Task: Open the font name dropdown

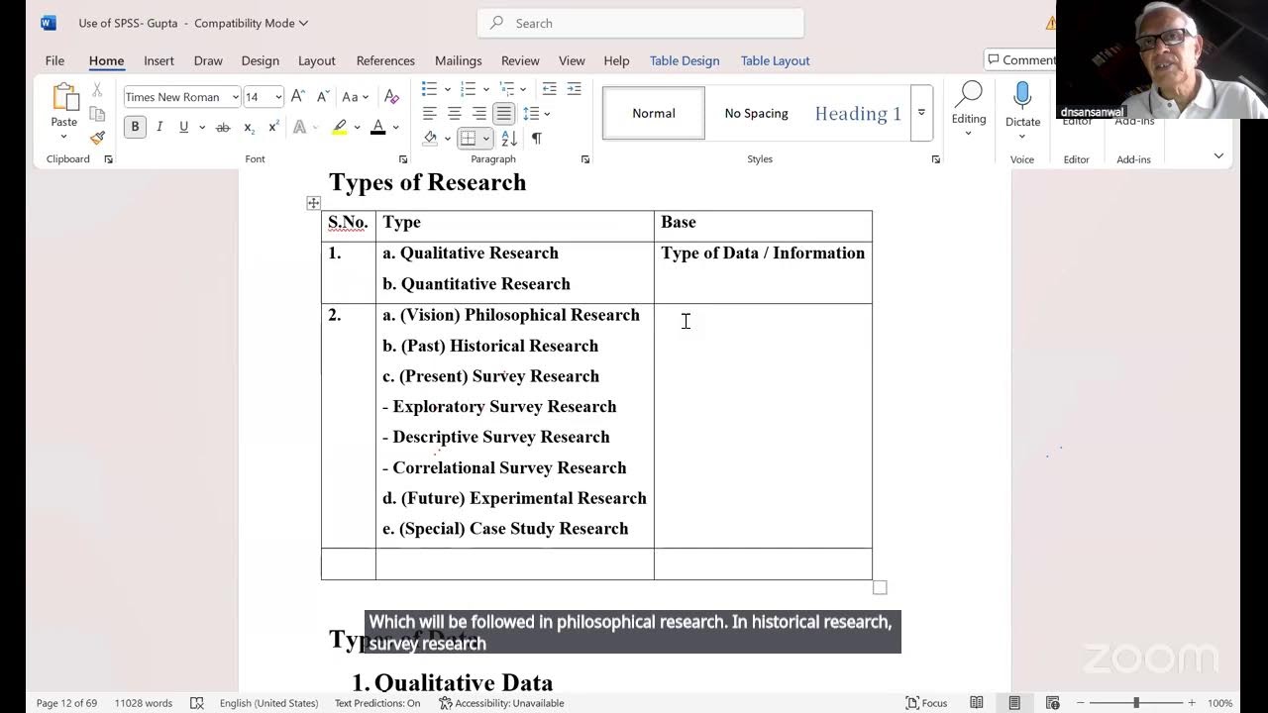Action: click(236, 97)
